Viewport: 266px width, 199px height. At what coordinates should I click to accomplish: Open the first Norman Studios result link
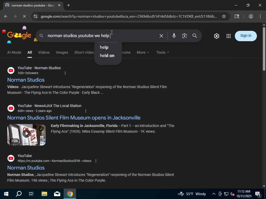point(26,80)
